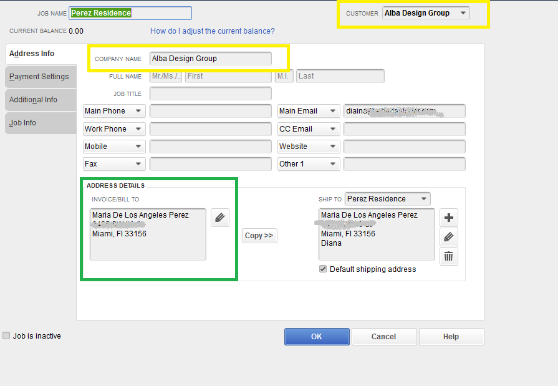This screenshot has width=558, height=386.
Task: Click the Mr./Ms. title field
Action: click(166, 76)
